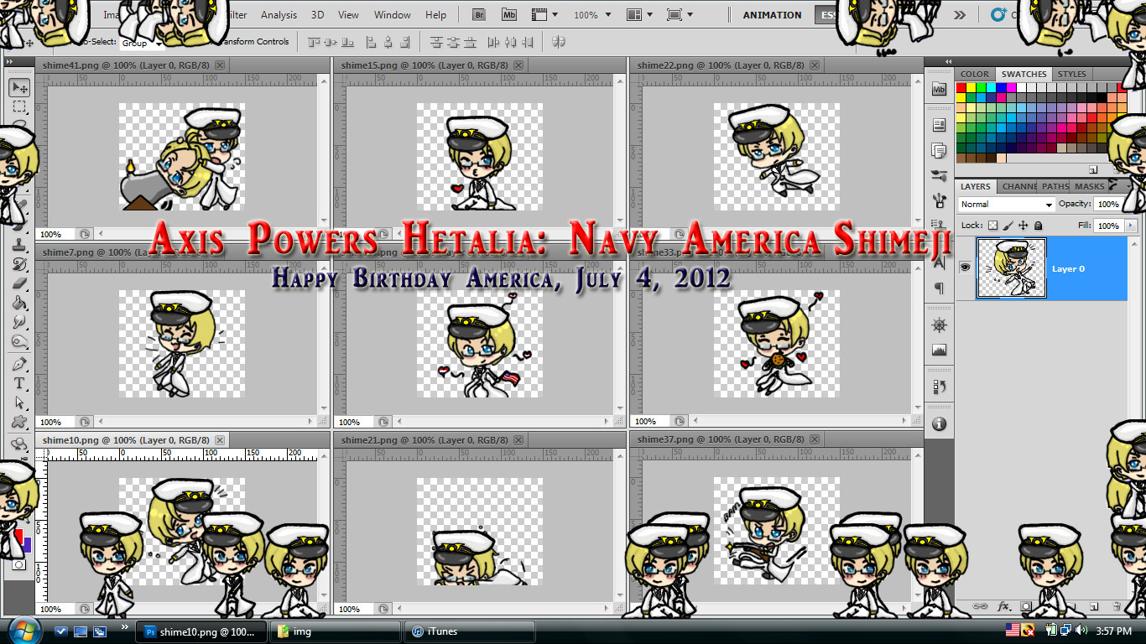The width and height of the screenshot is (1146, 644).
Task: Select the Eraser tool
Action: coord(19,283)
